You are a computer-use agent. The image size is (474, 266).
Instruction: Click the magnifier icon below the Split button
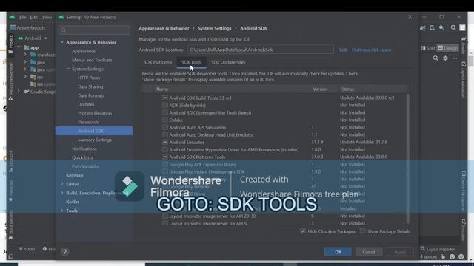(x=435, y=58)
